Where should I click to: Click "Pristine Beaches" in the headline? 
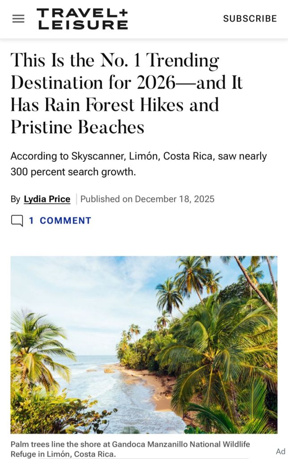(x=77, y=127)
